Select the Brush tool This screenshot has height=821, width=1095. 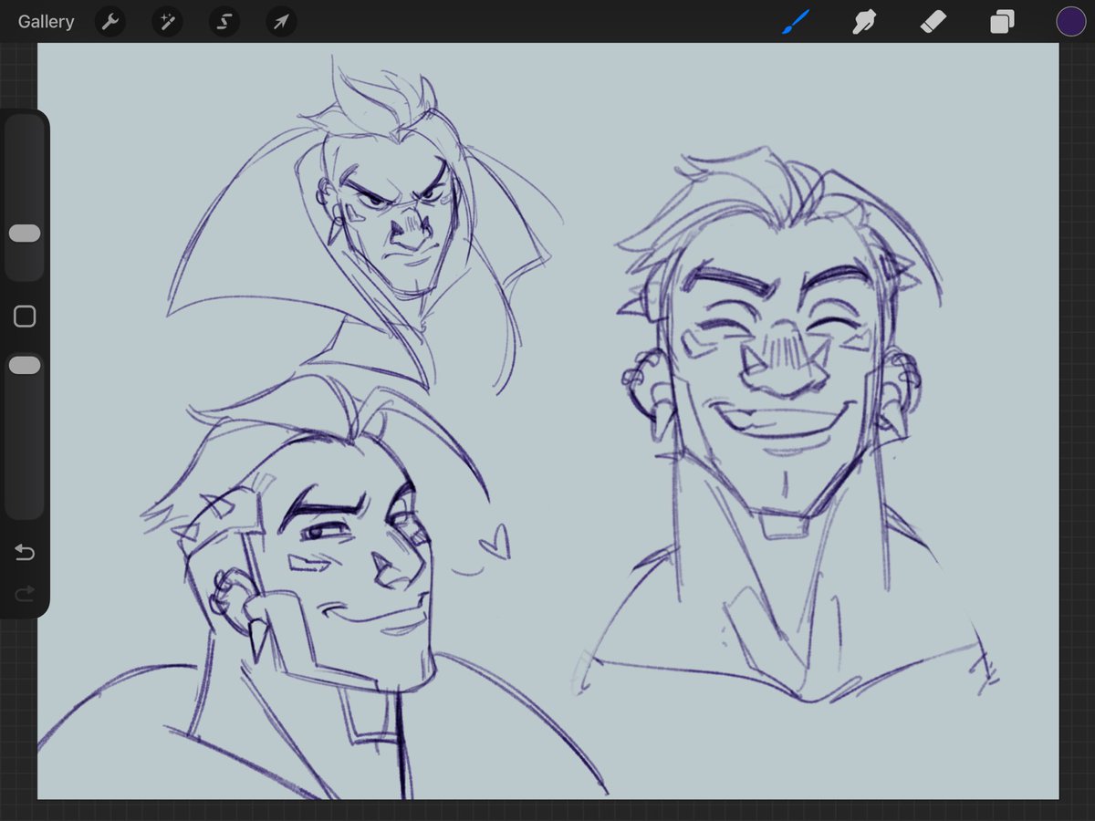pyautogui.click(x=796, y=22)
